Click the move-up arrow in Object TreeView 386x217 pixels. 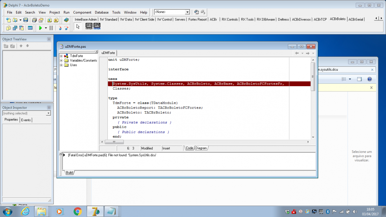click(21, 46)
